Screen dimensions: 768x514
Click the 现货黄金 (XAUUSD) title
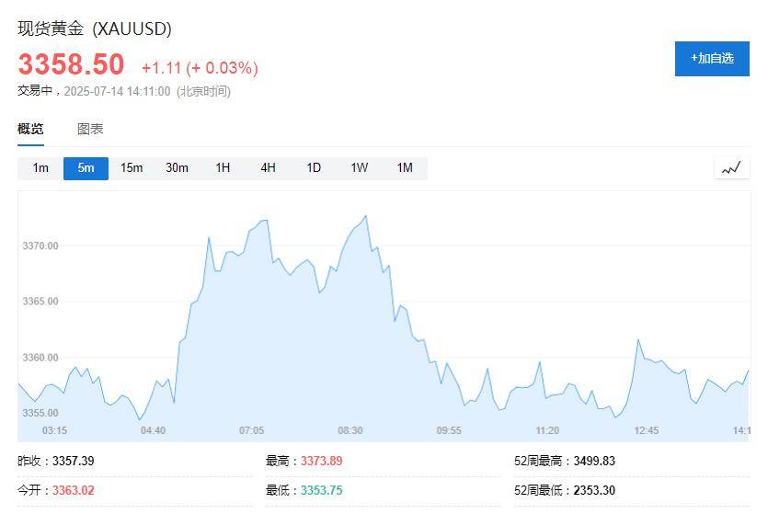(95, 29)
